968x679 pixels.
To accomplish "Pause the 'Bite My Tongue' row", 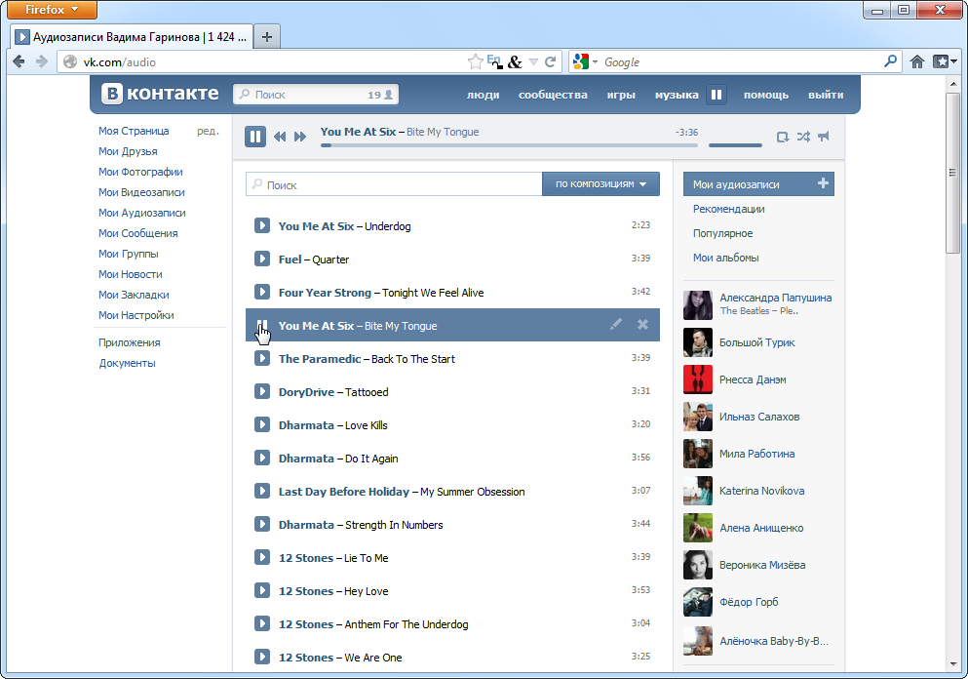I will (262, 325).
